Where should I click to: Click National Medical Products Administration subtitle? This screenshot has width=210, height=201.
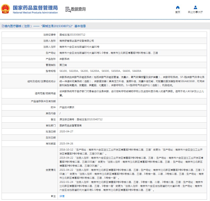point(35,13)
